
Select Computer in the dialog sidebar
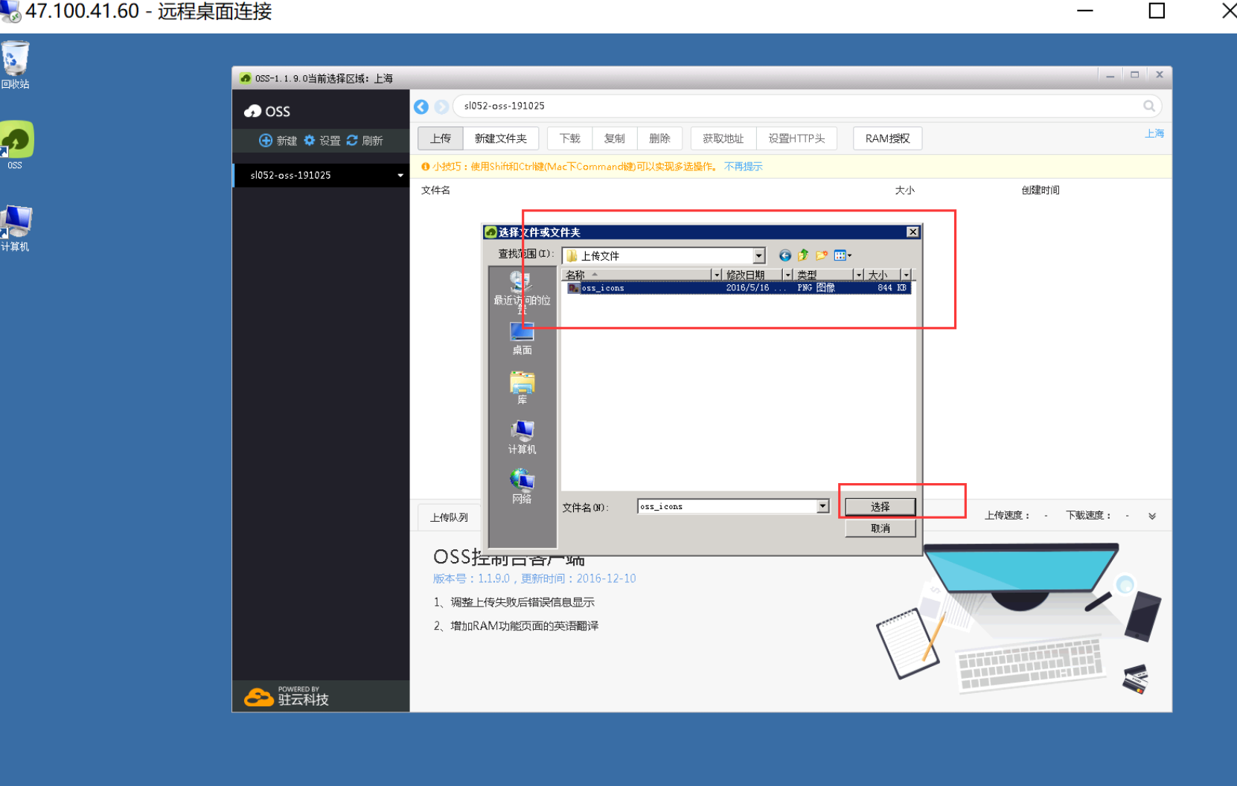pos(522,438)
